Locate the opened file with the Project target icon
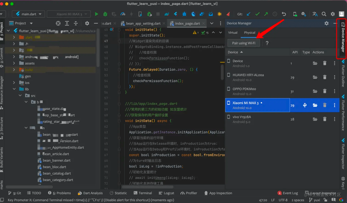 (x=58, y=23)
